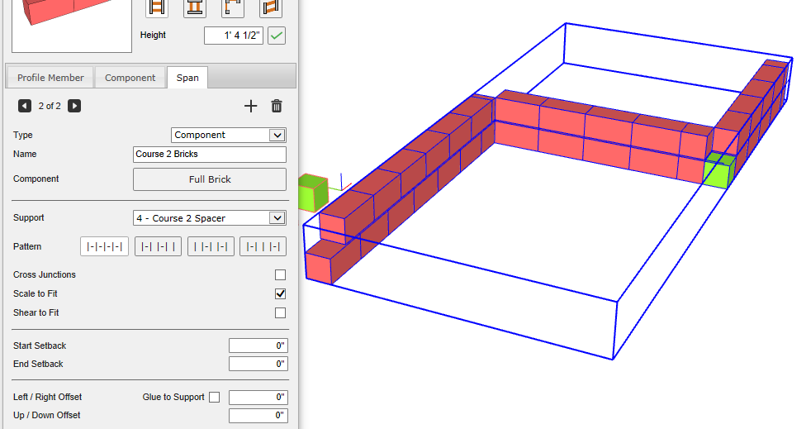This screenshot has height=429, width=806.
Task: Enable the Shear to Fit checkbox
Action: [280, 312]
